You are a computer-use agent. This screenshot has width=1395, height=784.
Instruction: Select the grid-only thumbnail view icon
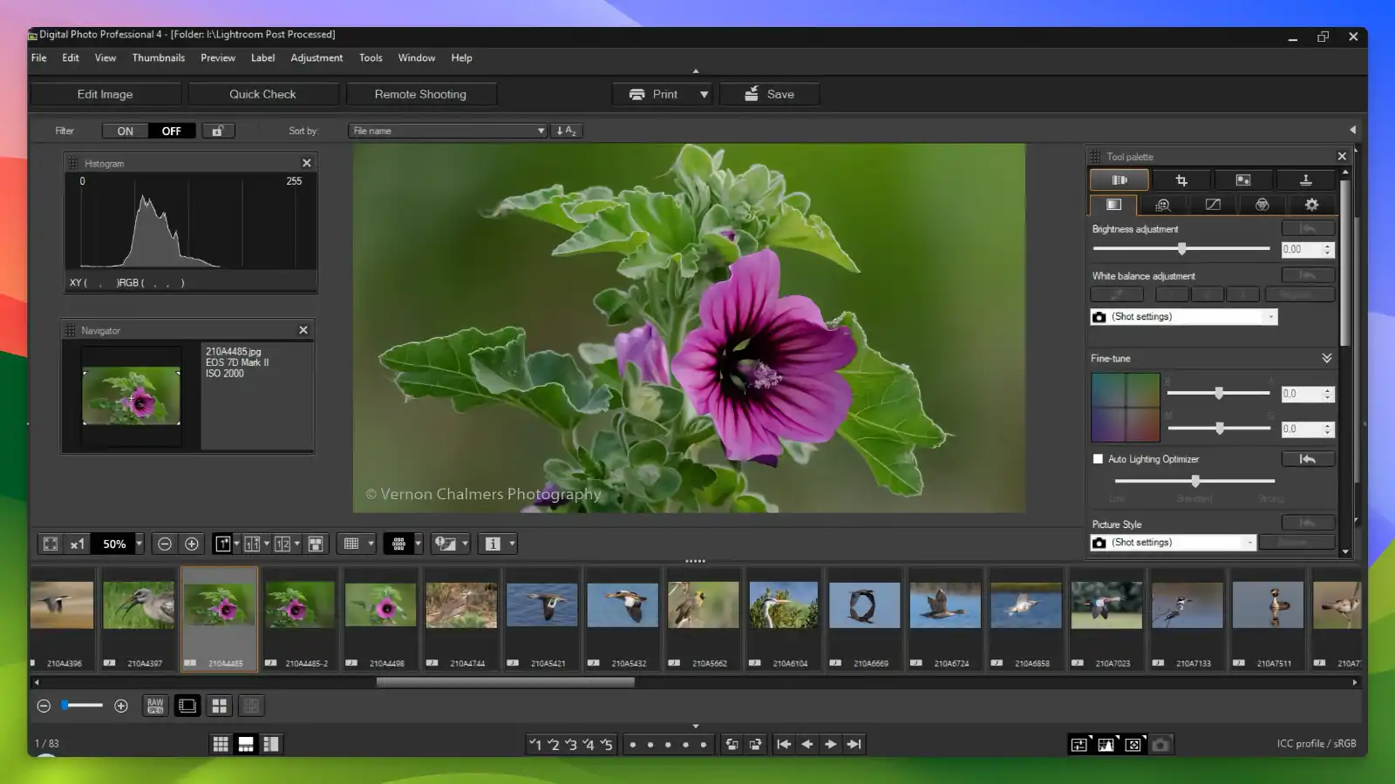tap(221, 744)
